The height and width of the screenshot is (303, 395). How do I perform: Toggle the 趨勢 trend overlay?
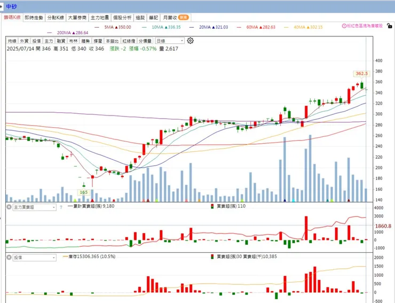(x=85, y=41)
